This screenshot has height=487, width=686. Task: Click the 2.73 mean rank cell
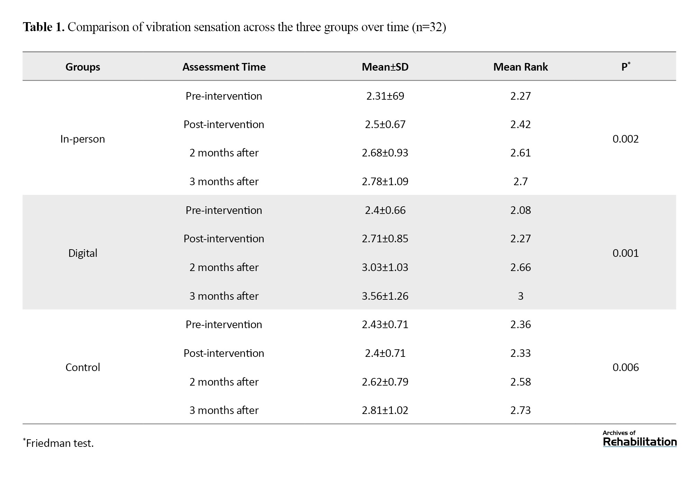tap(520, 410)
